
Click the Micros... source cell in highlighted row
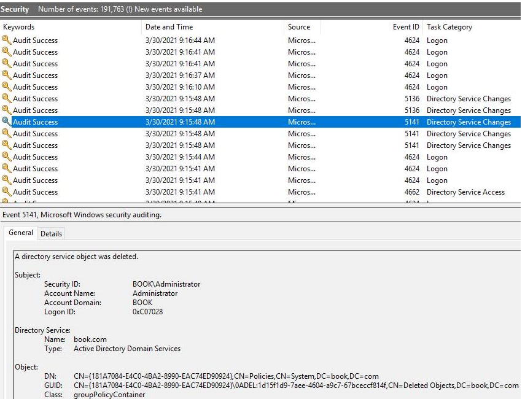tap(301, 122)
